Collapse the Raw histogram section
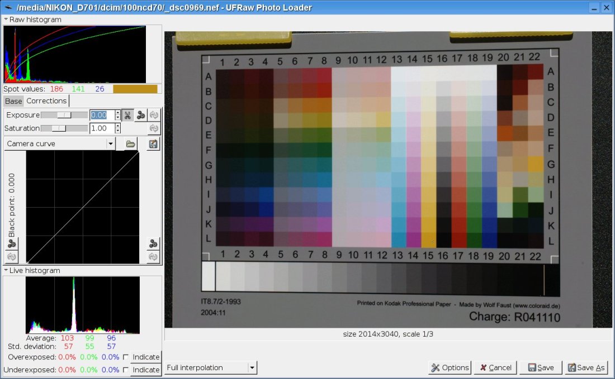Viewport: 615px width, 379px height. point(6,20)
